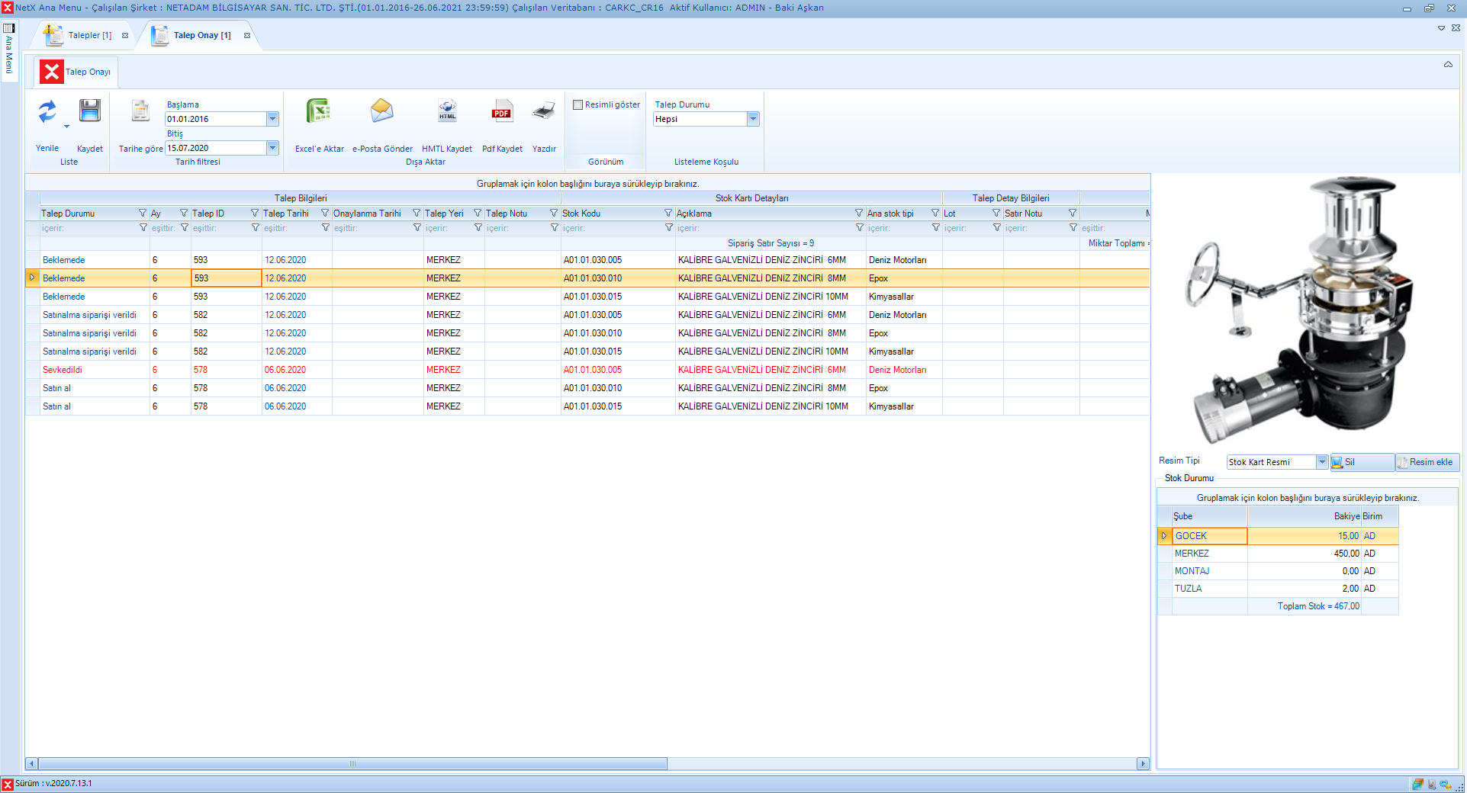Open the Başlama date dropdown
The width and height of the screenshot is (1467, 793).
tap(272, 119)
